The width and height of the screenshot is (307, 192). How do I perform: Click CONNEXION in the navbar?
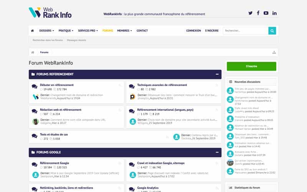[193, 31]
